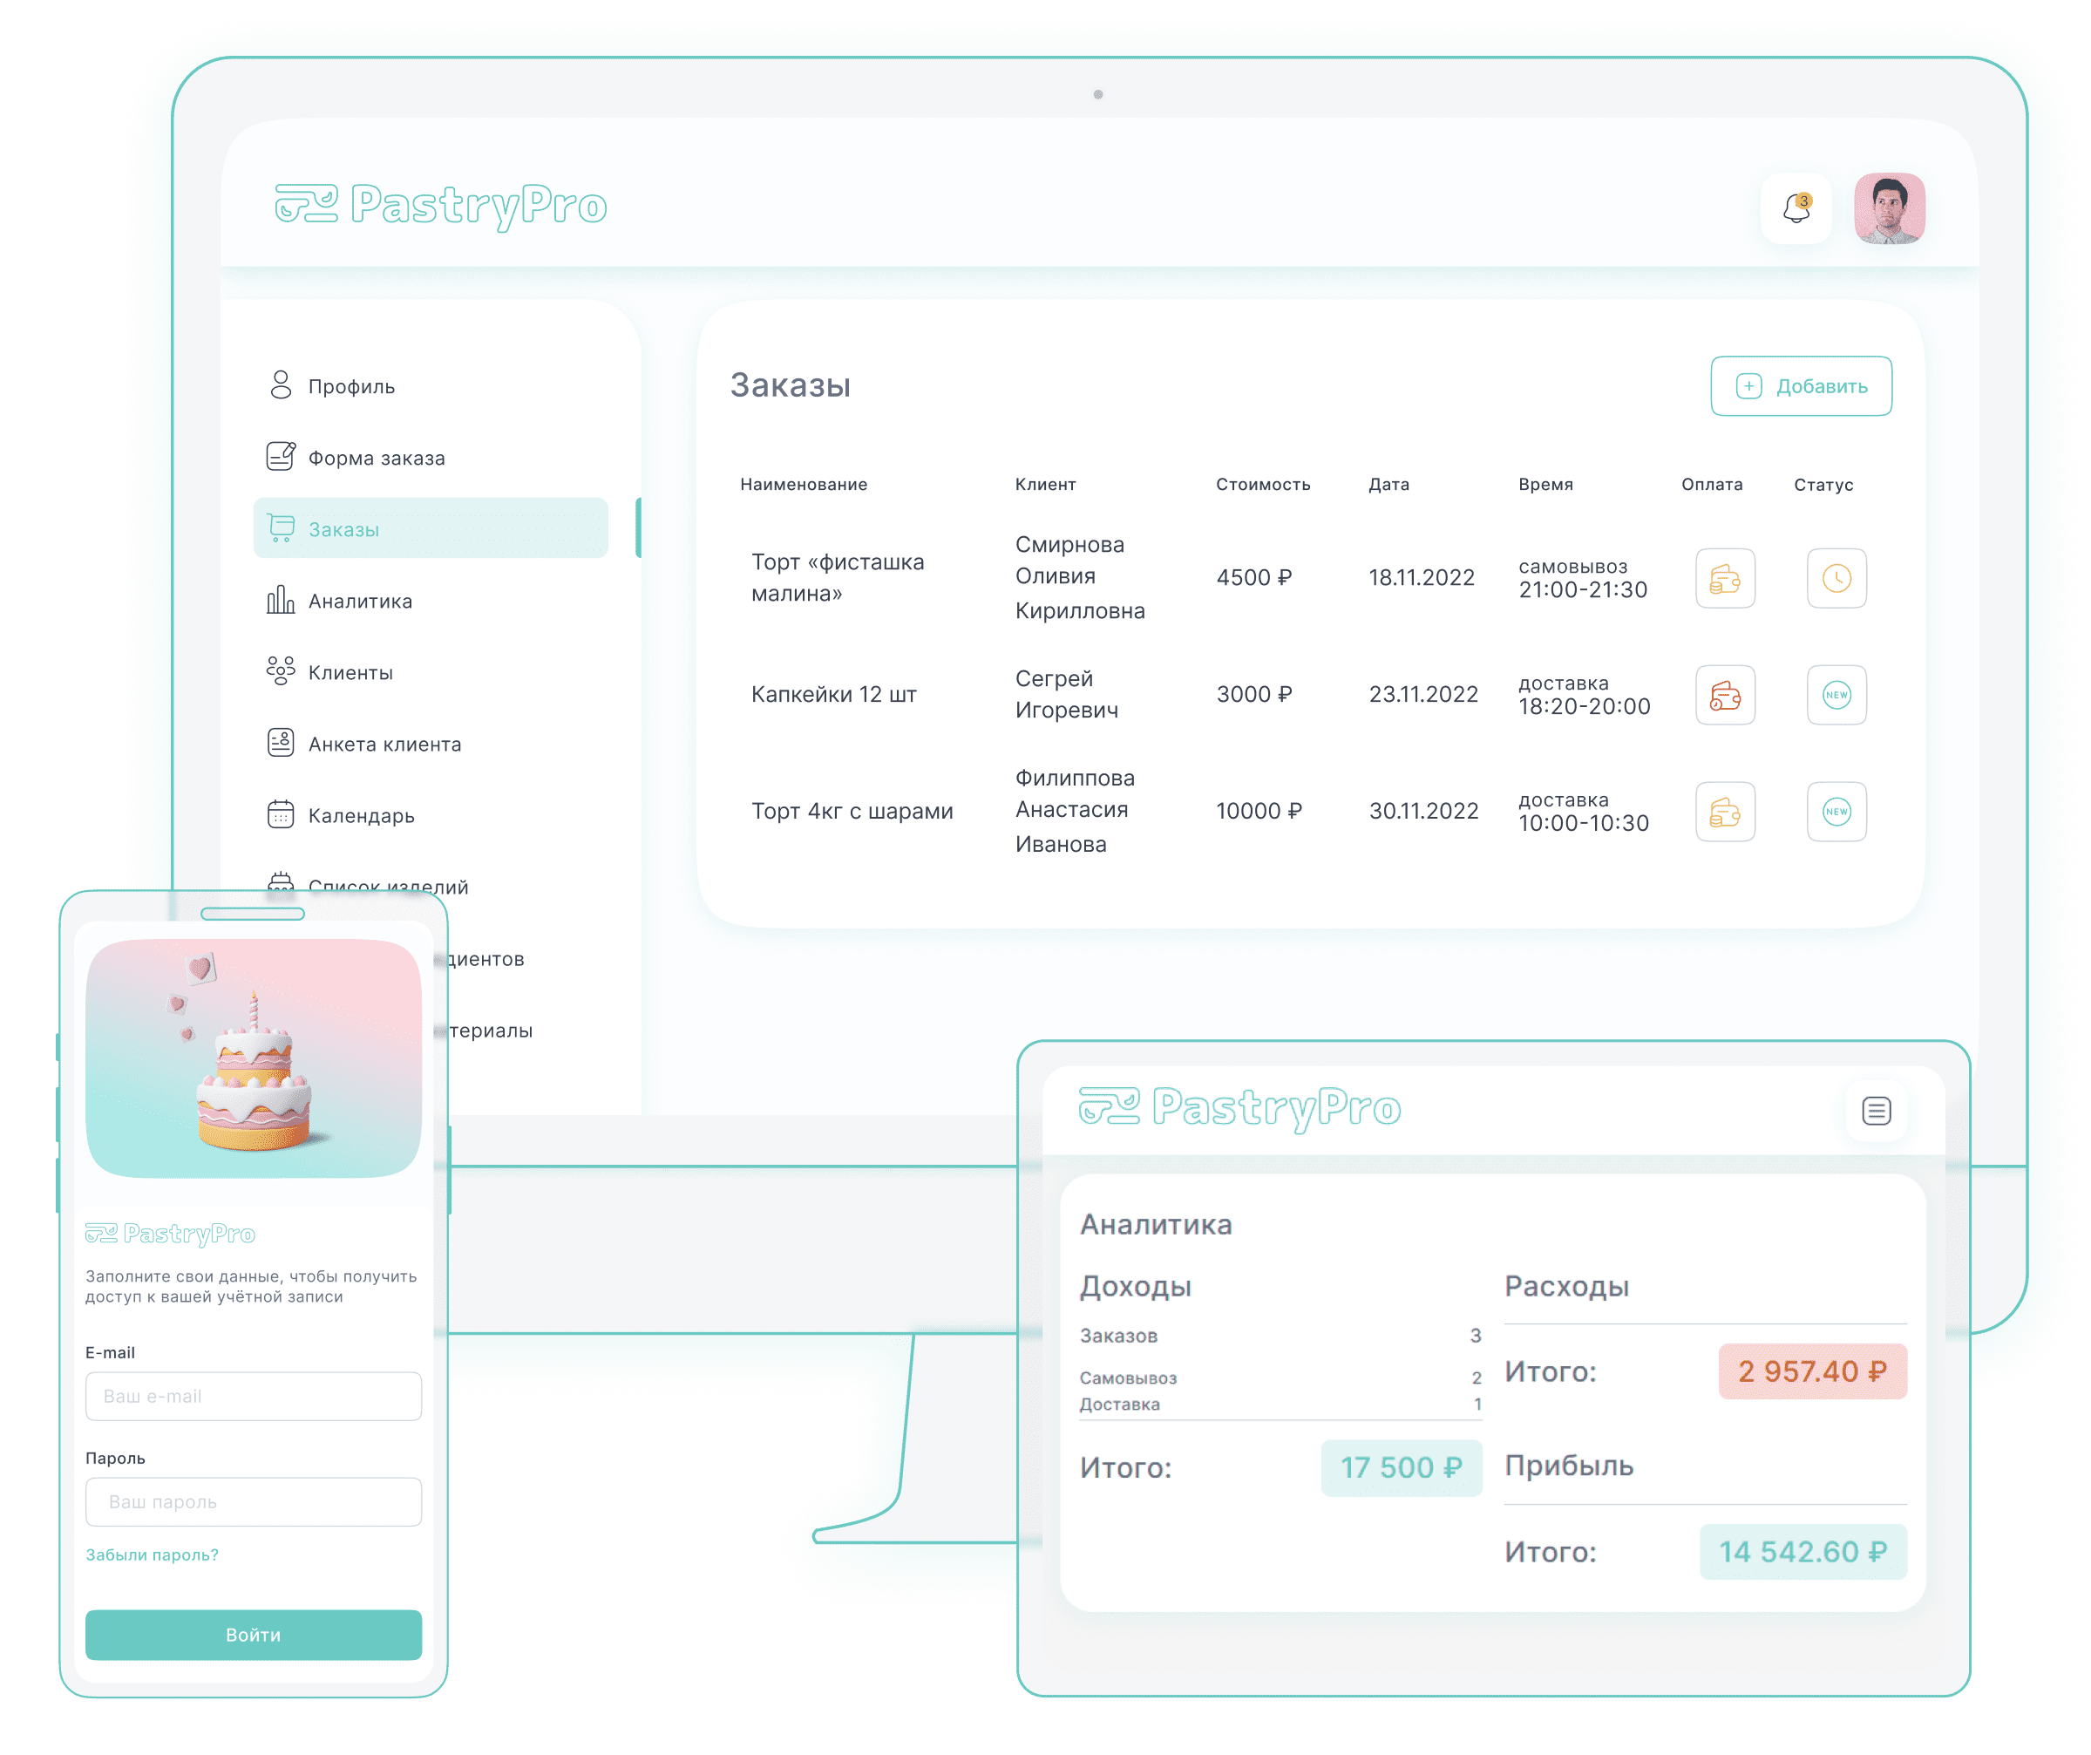Click payment icon for Торт 4кг с шарами
Screen dimensions: 2091x1755
click(x=1725, y=811)
